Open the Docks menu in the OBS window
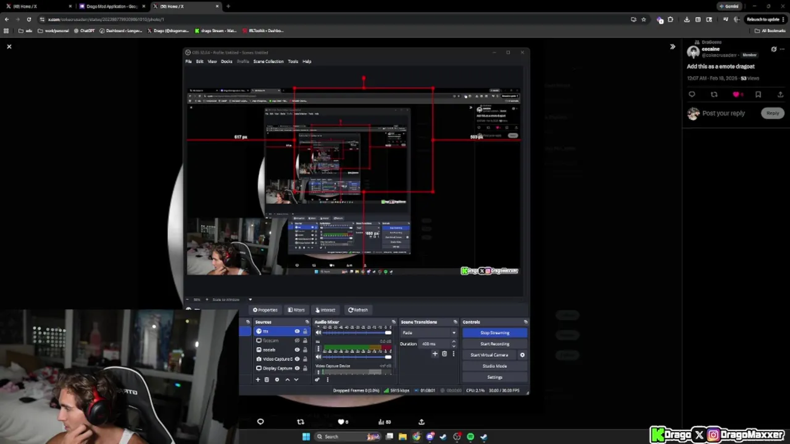Image resolution: width=790 pixels, height=444 pixels. coord(227,61)
